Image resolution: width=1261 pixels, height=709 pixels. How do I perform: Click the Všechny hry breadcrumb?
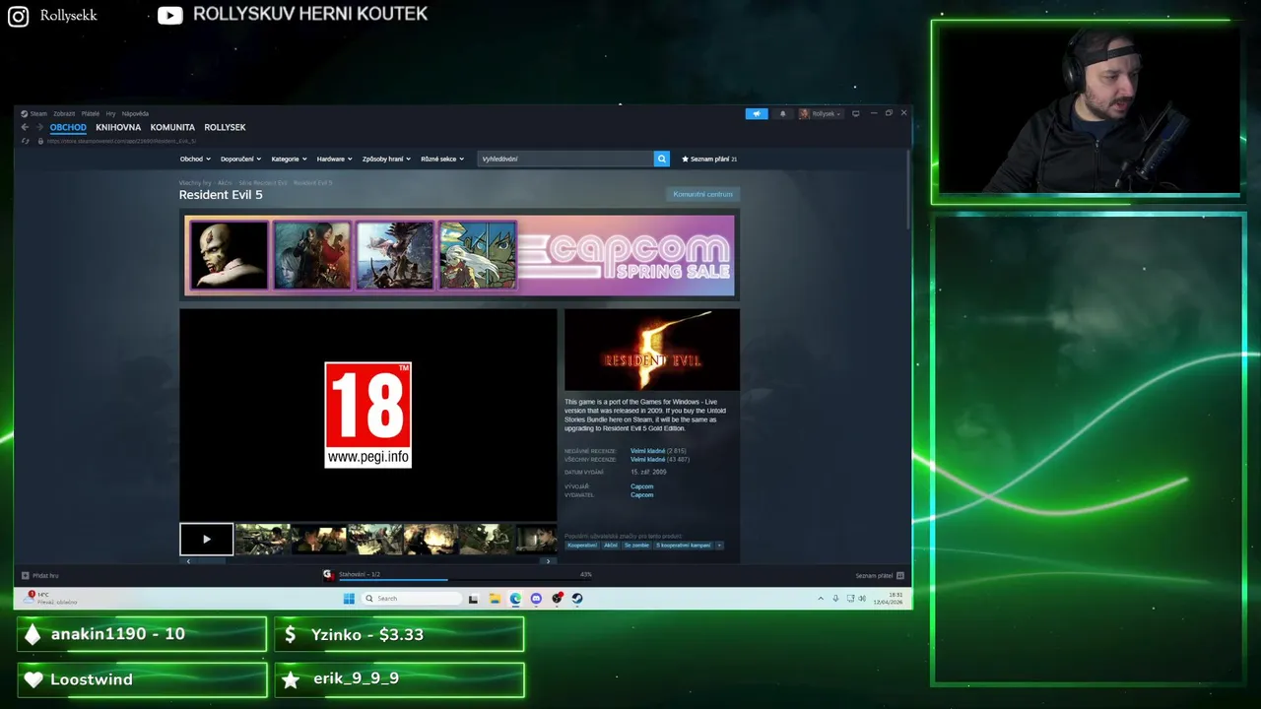click(x=195, y=183)
